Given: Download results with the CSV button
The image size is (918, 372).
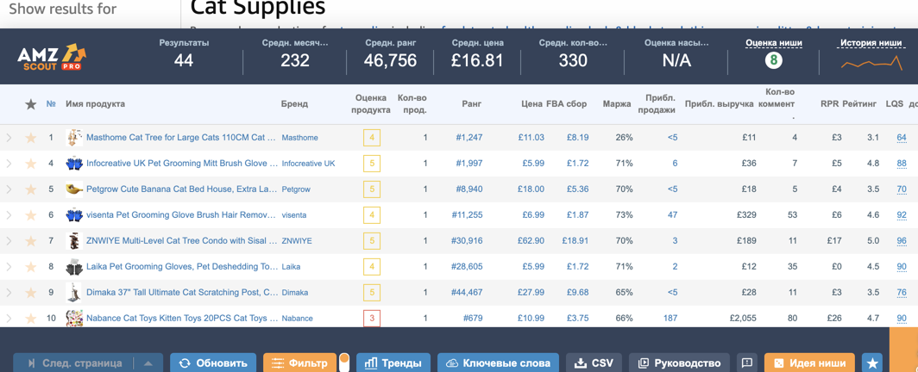Looking at the screenshot, I should (x=594, y=363).
